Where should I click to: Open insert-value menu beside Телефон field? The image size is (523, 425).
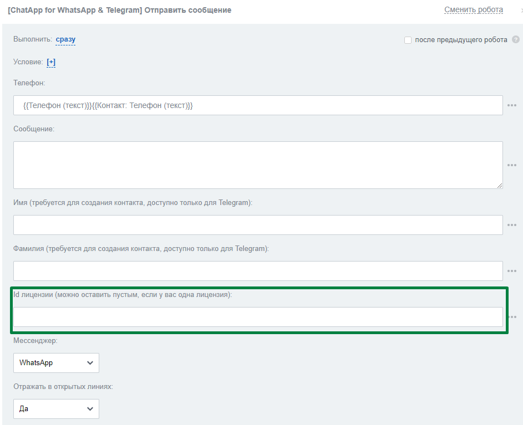(x=511, y=105)
